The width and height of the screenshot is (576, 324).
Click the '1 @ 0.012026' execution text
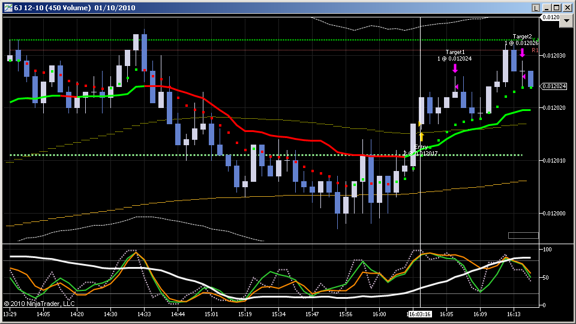pos(521,43)
